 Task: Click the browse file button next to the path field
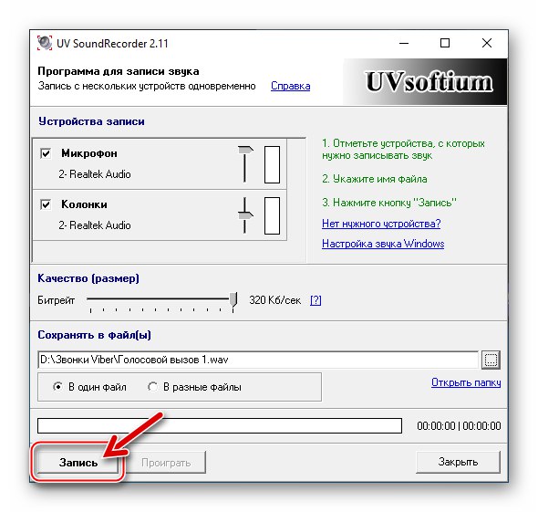click(491, 360)
